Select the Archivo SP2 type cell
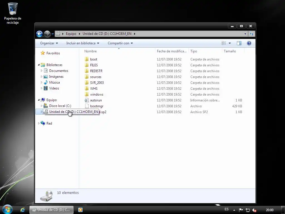The height and width of the screenshot is (214, 285). pos(199,112)
